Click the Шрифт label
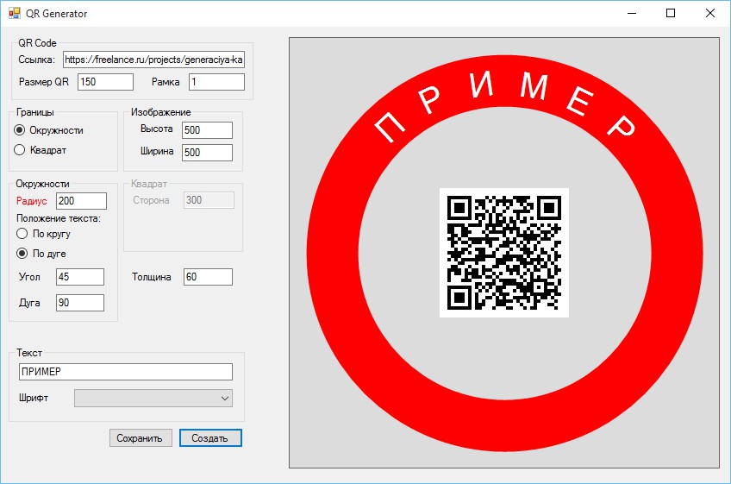This screenshot has height=484, width=731. (34, 398)
